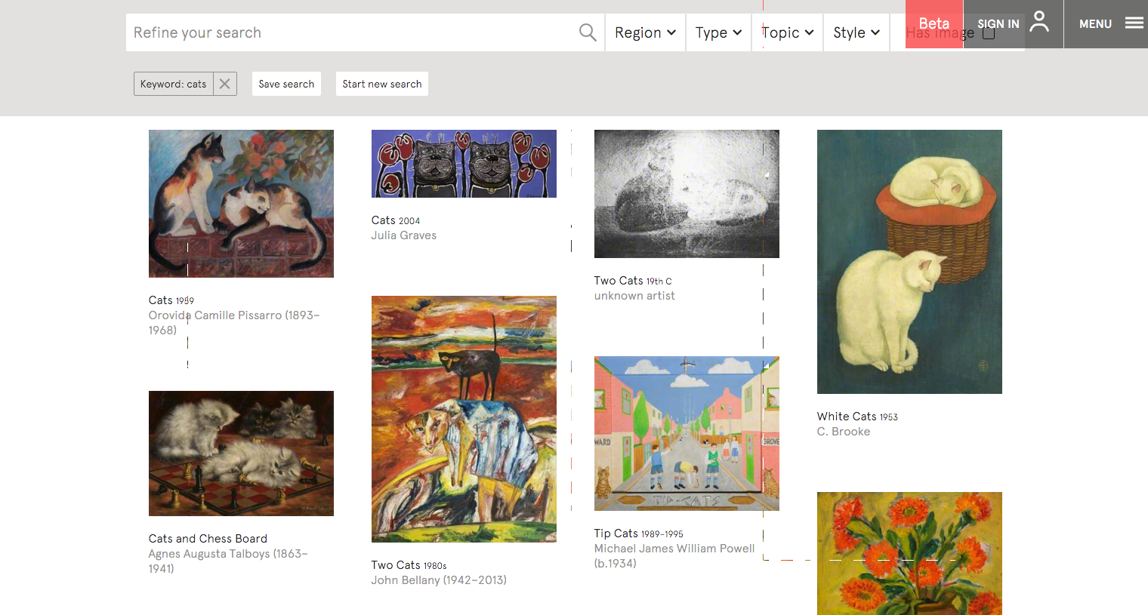Open the Tip Cats painting thumbnail
This screenshot has height=615, width=1148.
(687, 433)
